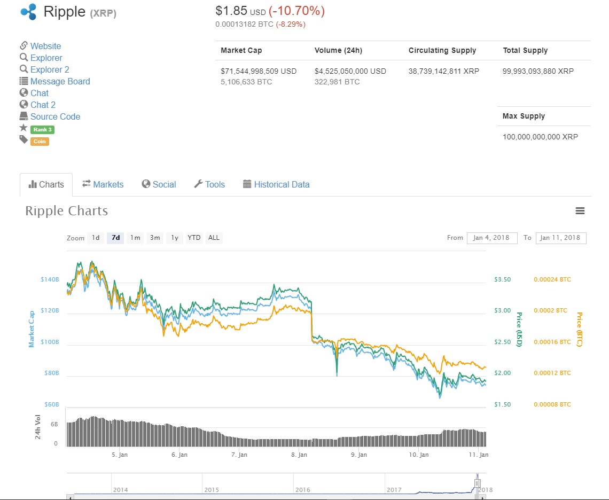Click the bar chart icon on Charts tab
The width and height of the screenshot is (609, 500).
tap(33, 184)
